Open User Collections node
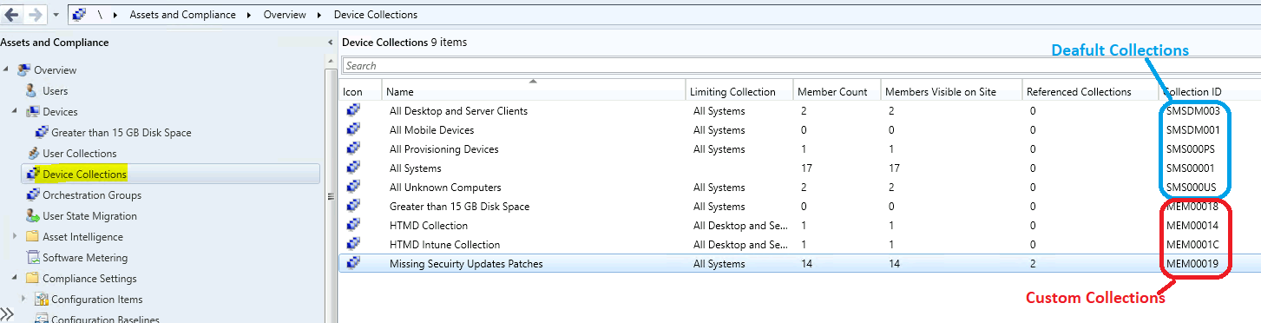Viewport: 1261px width, 323px height. [79, 153]
